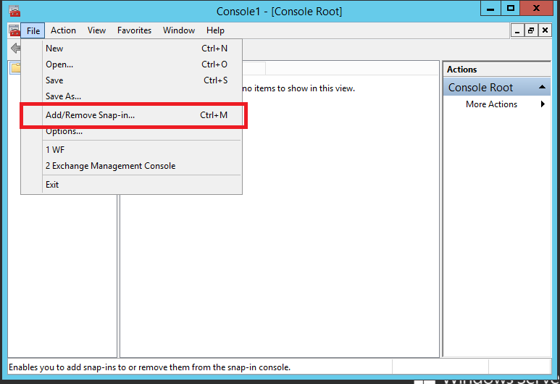Click Exit in the File menu
The height and width of the screenshot is (384, 560).
point(52,185)
